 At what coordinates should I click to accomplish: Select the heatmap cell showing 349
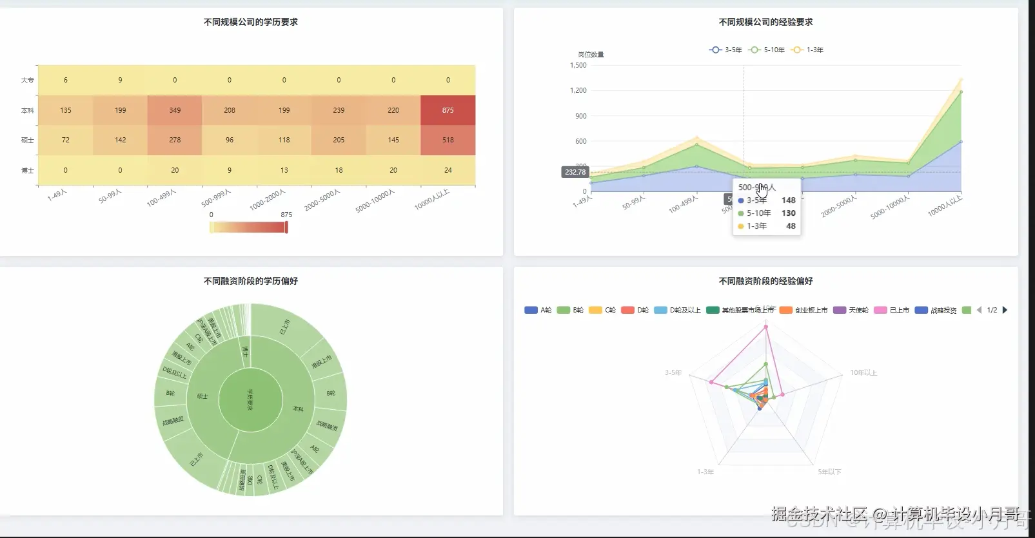[175, 110]
